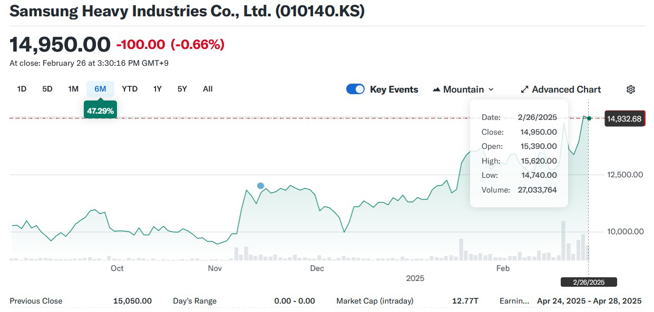Switch to the 1M range
Screen dimensions: 654x312
(x=73, y=89)
